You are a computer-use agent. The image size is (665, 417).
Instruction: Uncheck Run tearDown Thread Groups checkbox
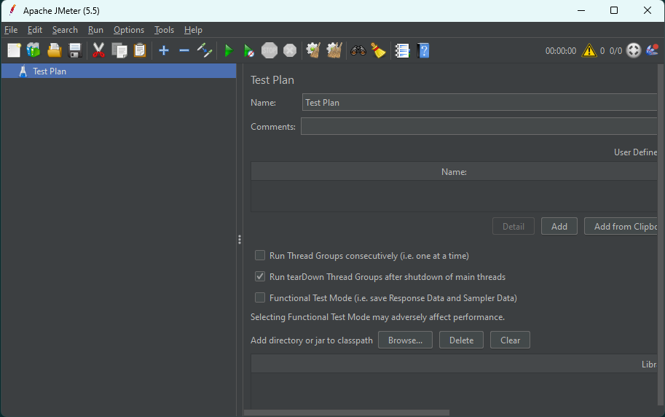(x=260, y=277)
